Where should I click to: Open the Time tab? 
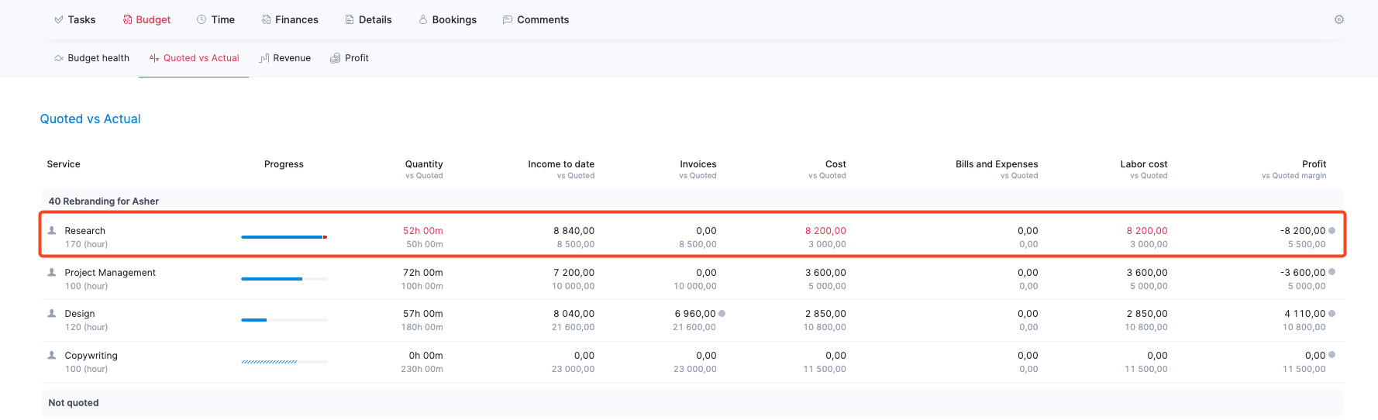click(x=215, y=19)
